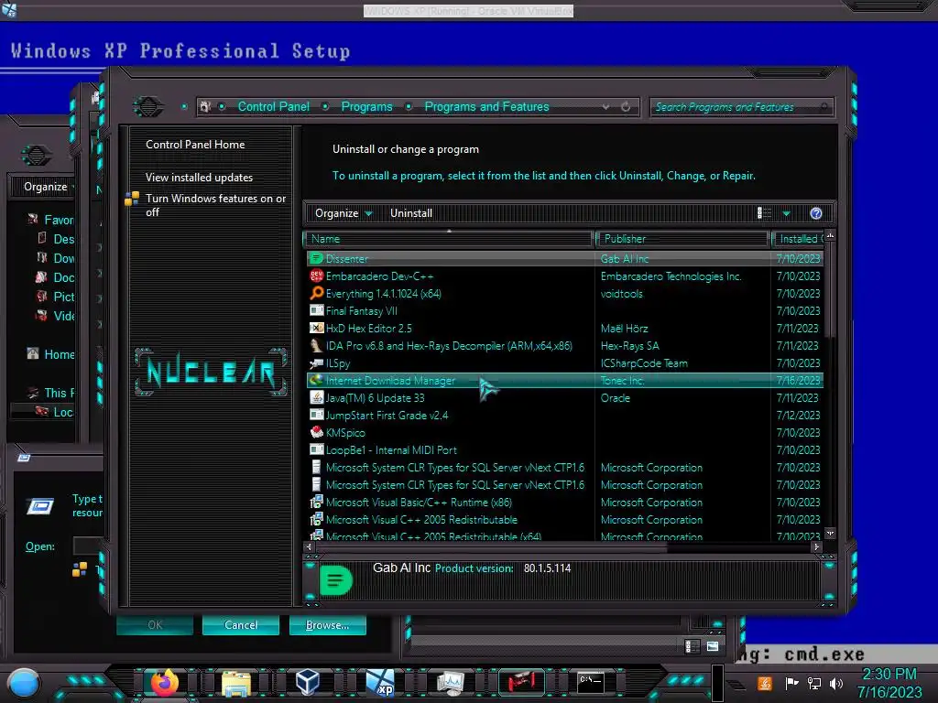Open Turn Windows features on or off
Image resolution: width=938 pixels, height=703 pixels.
[x=215, y=205]
